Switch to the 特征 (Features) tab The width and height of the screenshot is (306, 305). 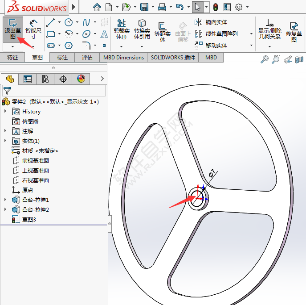pyautogui.click(x=12, y=58)
